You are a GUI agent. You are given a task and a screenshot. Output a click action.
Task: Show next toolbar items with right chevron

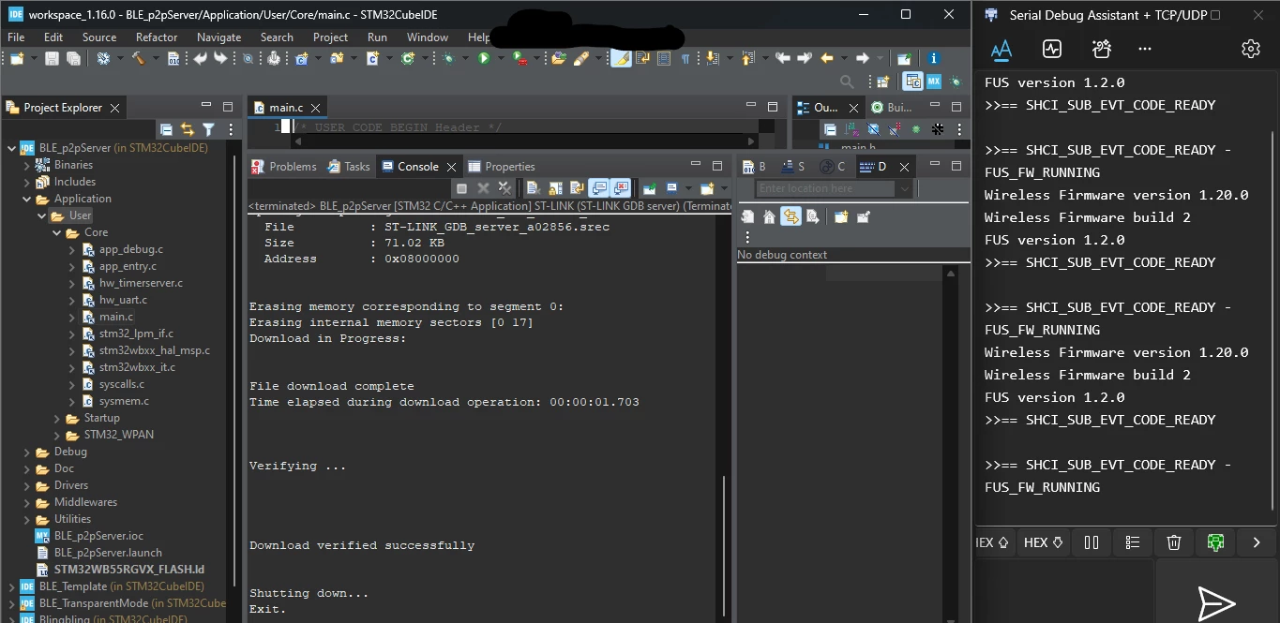tap(1257, 541)
